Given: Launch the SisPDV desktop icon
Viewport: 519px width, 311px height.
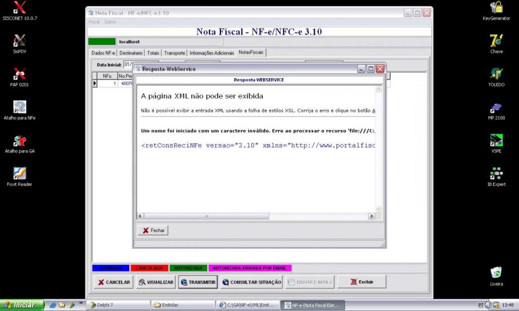Looking at the screenshot, I should [x=20, y=44].
